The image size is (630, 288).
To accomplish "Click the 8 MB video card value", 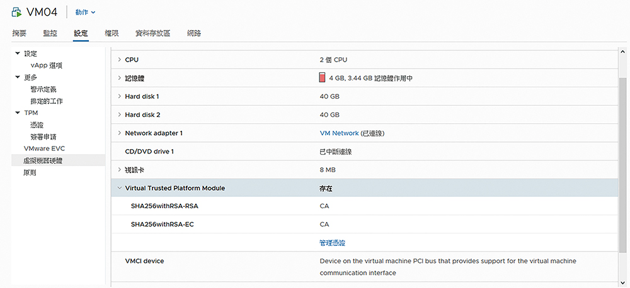I will 328,170.
